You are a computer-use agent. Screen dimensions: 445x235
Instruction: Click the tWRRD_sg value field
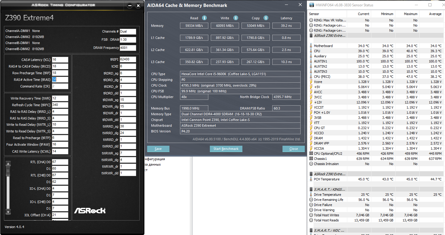tap(128, 126)
